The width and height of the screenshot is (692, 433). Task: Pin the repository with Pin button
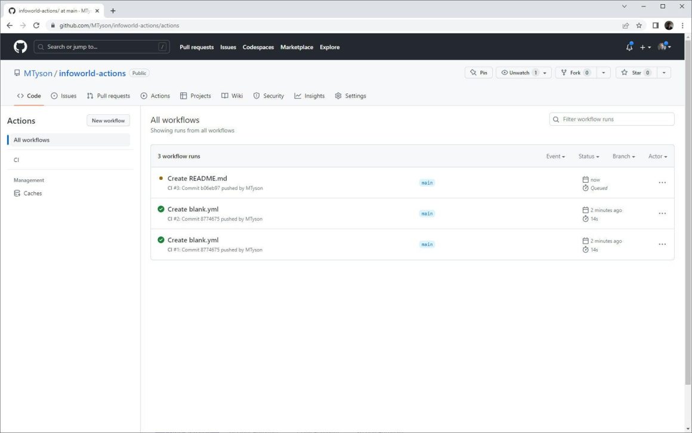click(x=478, y=73)
